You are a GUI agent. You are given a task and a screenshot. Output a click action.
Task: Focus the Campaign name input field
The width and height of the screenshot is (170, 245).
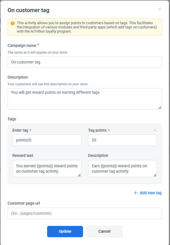click(84, 62)
